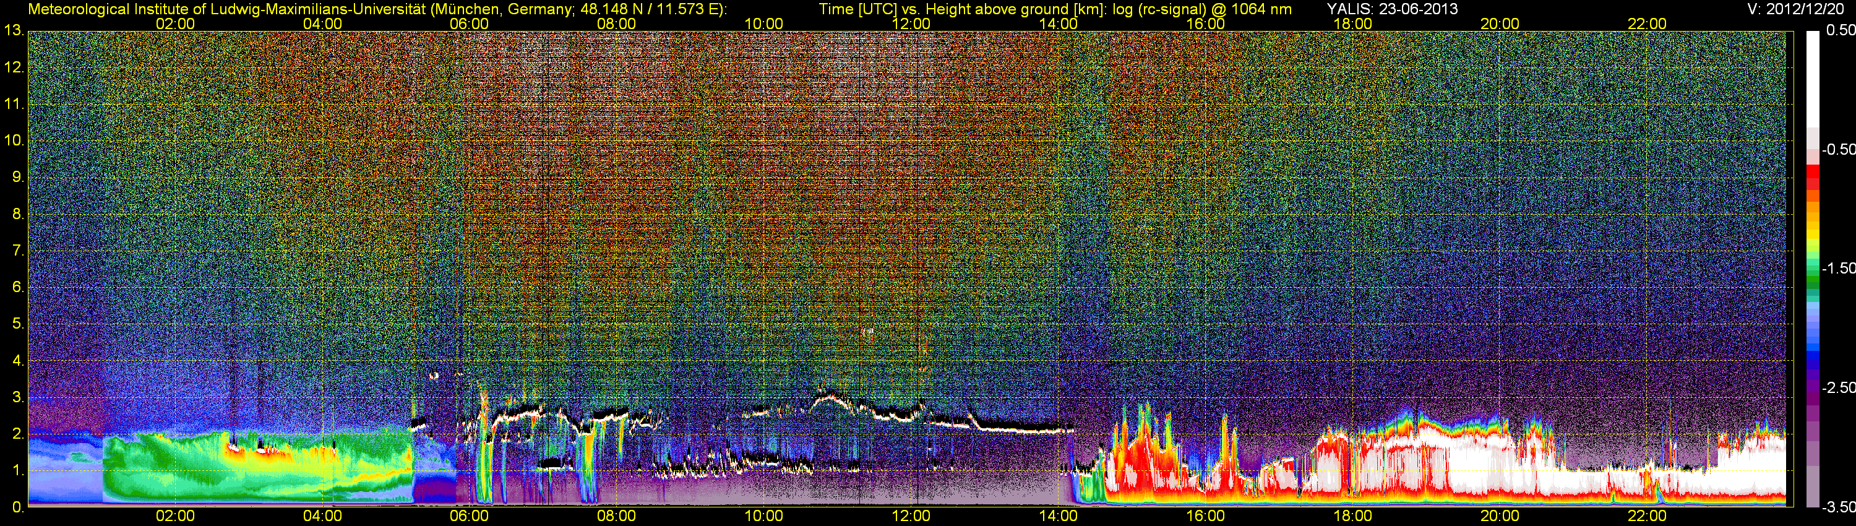This screenshot has height=526, width=1856.
Task: Click the 08:00 tick on the top time axis
Action: [x=617, y=24]
